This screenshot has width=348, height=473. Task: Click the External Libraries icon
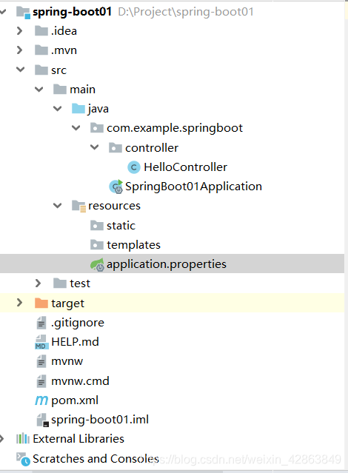23,439
